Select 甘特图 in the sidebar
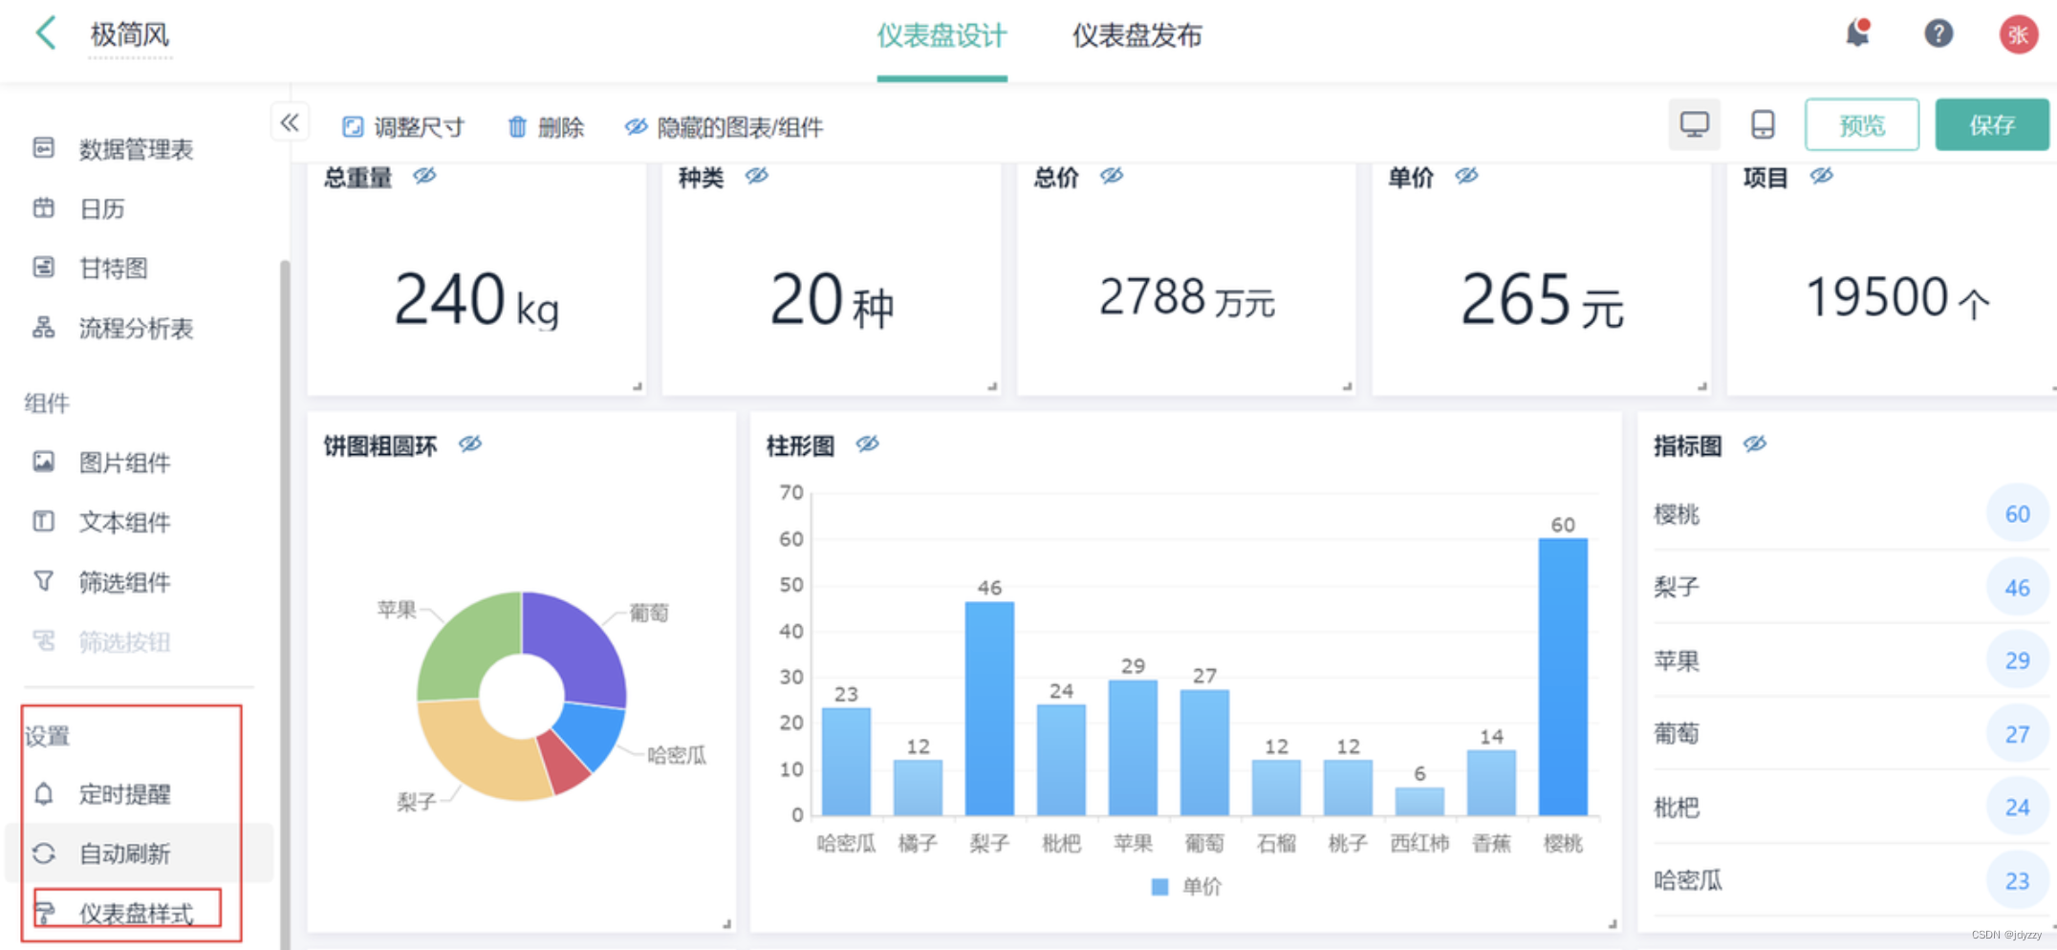This screenshot has width=2057, height=950. point(114,269)
